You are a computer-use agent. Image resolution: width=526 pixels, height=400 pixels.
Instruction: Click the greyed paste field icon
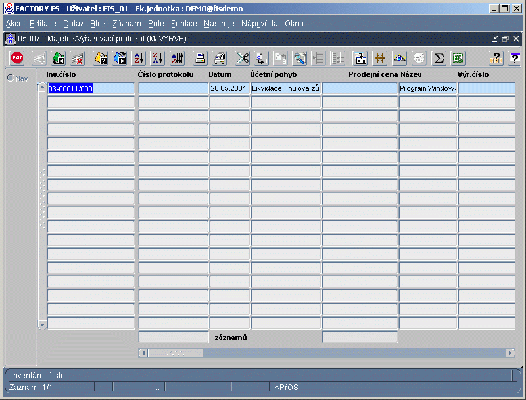281,58
